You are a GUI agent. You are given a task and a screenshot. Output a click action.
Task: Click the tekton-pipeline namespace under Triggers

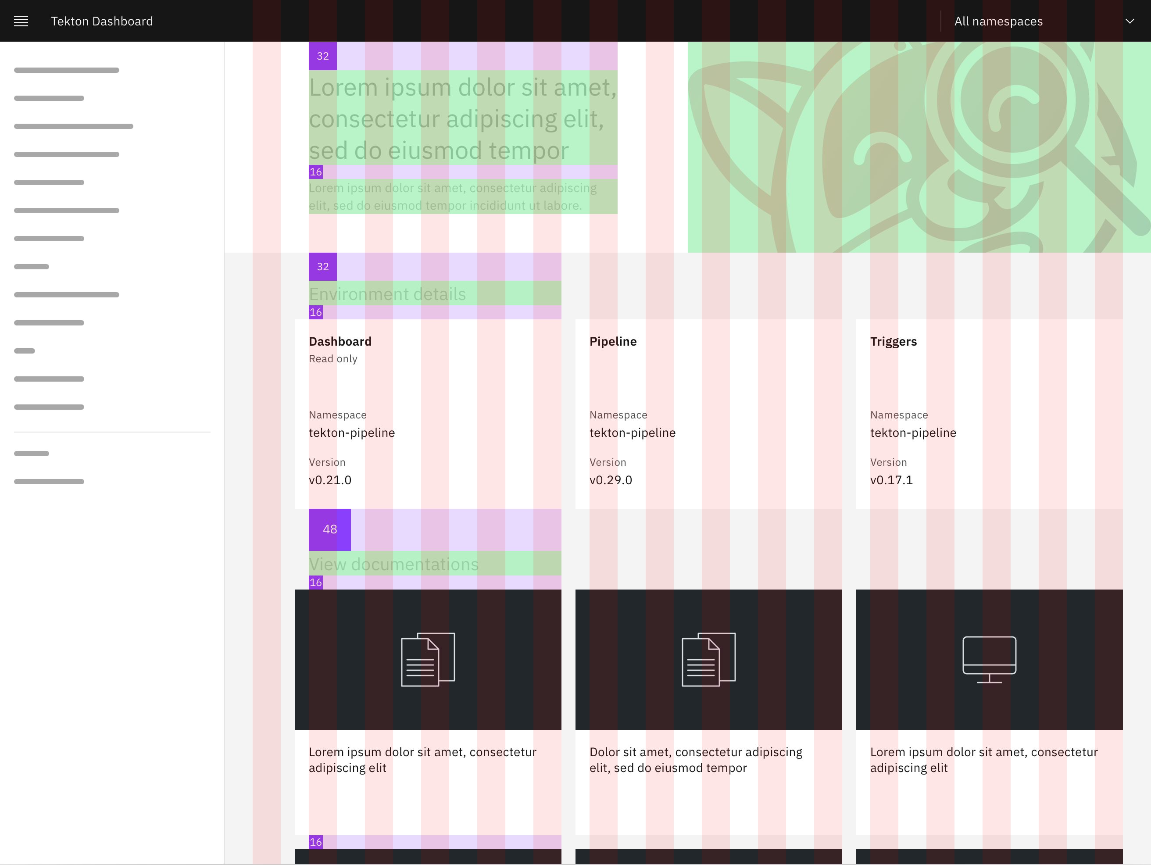point(913,432)
